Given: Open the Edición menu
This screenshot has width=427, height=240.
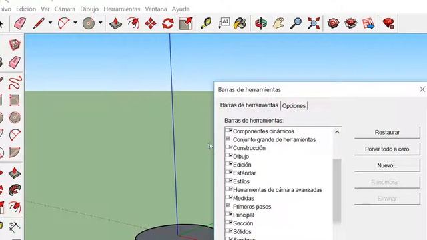Looking at the screenshot, I should 26,9.
